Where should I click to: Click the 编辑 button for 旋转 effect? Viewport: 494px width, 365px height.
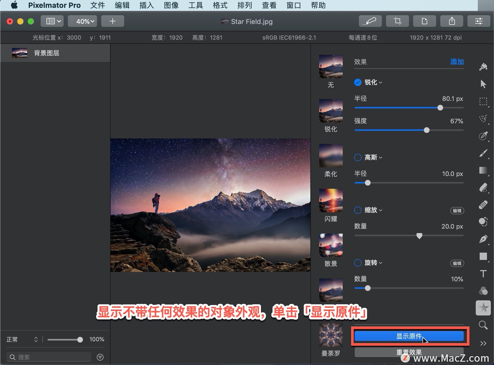457,263
